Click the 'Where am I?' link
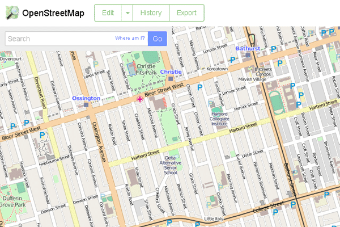Image resolution: width=340 pixels, height=227 pixels. pyautogui.click(x=130, y=38)
